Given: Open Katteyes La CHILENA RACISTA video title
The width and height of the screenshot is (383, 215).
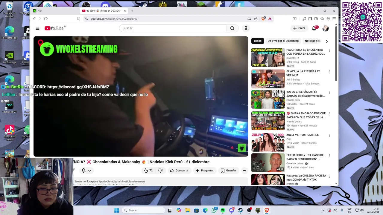Looking at the screenshot, I should 306,178.
